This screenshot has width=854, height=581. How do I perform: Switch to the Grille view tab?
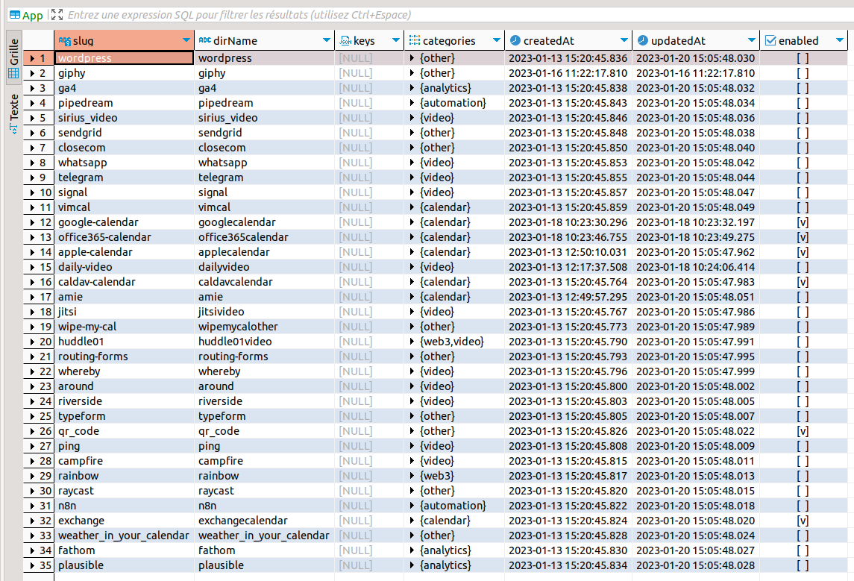point(14,57)
